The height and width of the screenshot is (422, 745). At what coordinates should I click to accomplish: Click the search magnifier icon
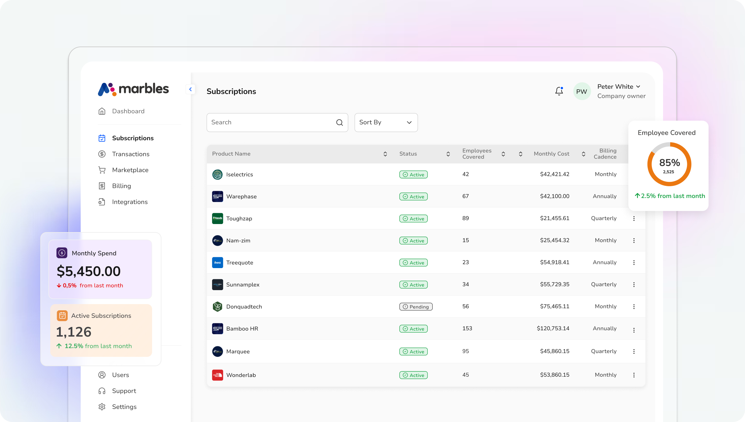tap(340, 123)
